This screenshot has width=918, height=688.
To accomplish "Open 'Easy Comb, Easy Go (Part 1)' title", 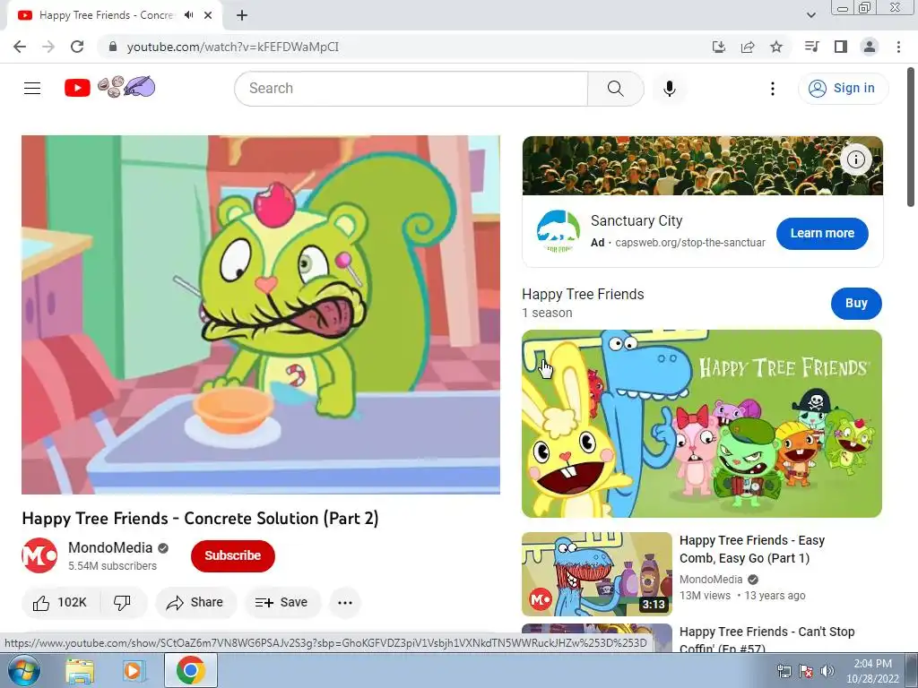I will click(752, 549).
